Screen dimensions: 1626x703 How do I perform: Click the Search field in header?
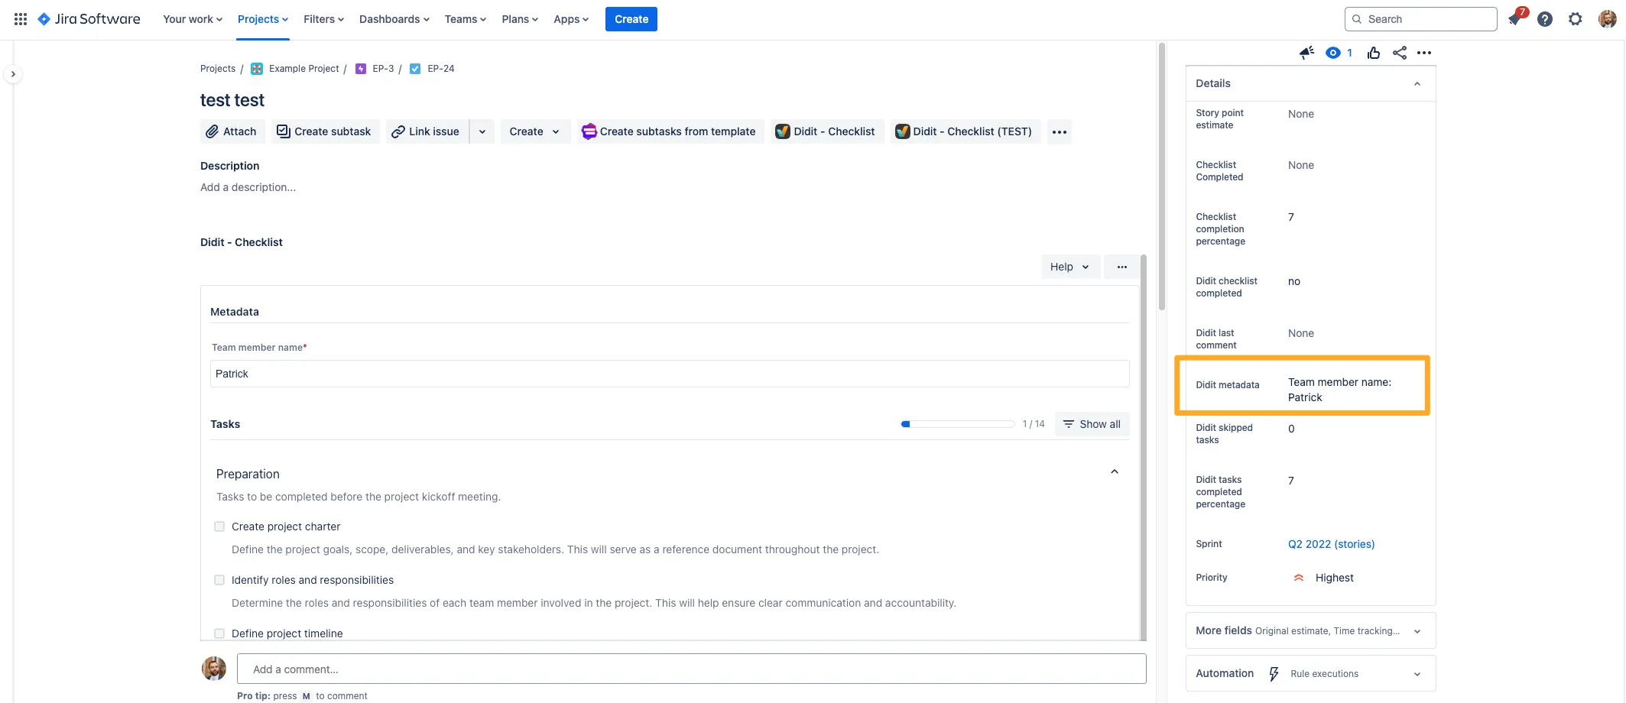1420,19
